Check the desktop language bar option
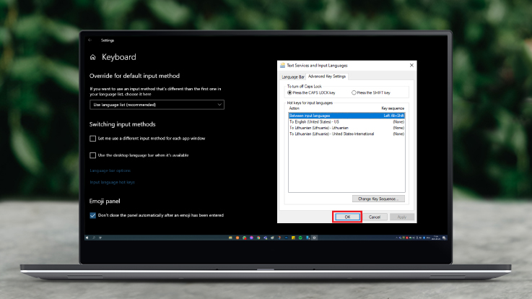 pos(92,155)
